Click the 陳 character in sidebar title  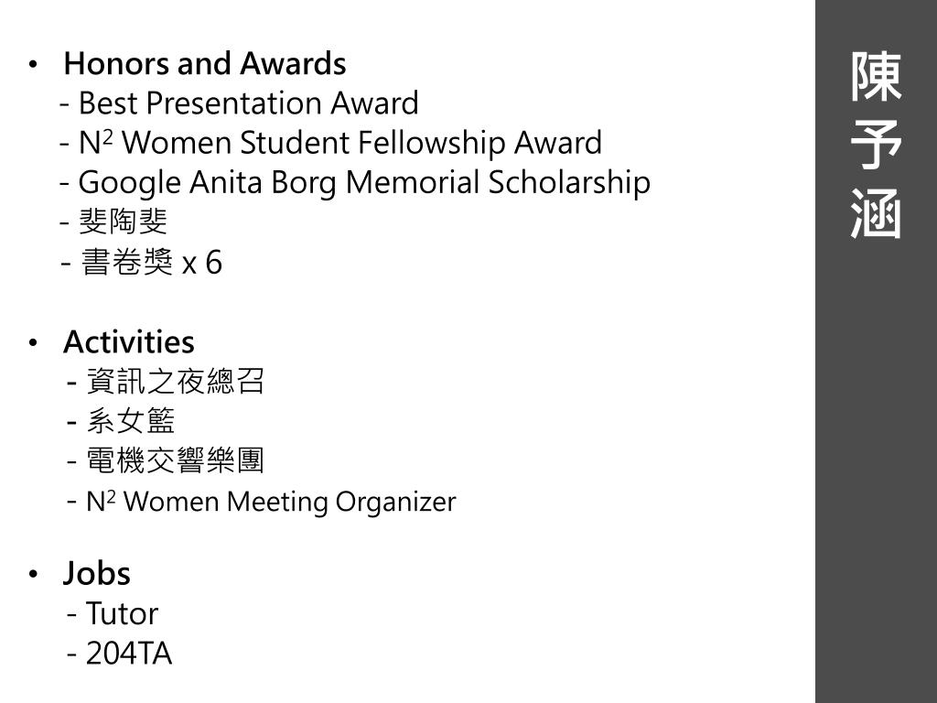pyautogui.click(x=876, y=77)
